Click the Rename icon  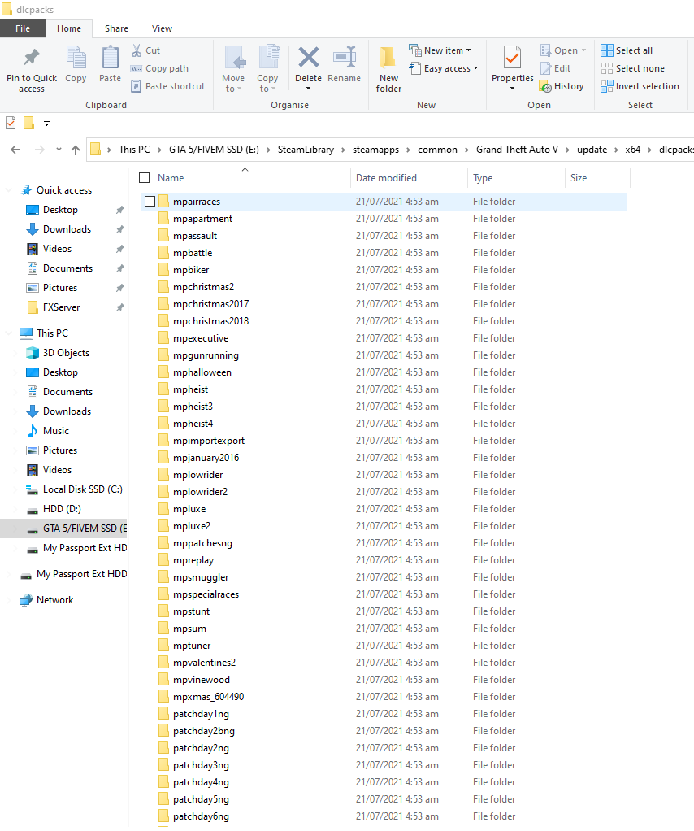point(345,58)
